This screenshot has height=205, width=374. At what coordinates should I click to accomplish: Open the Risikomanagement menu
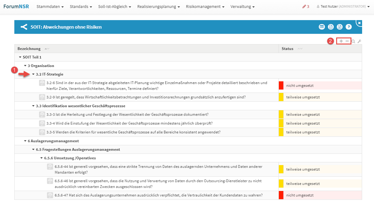(x=205, y=6)
